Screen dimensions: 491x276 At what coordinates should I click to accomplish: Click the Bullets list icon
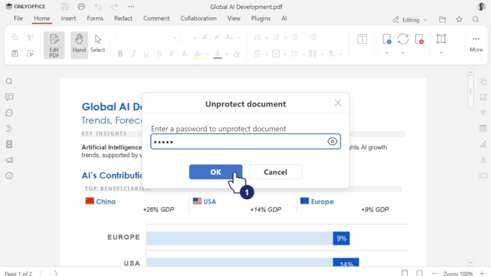(x=258, y=37)
